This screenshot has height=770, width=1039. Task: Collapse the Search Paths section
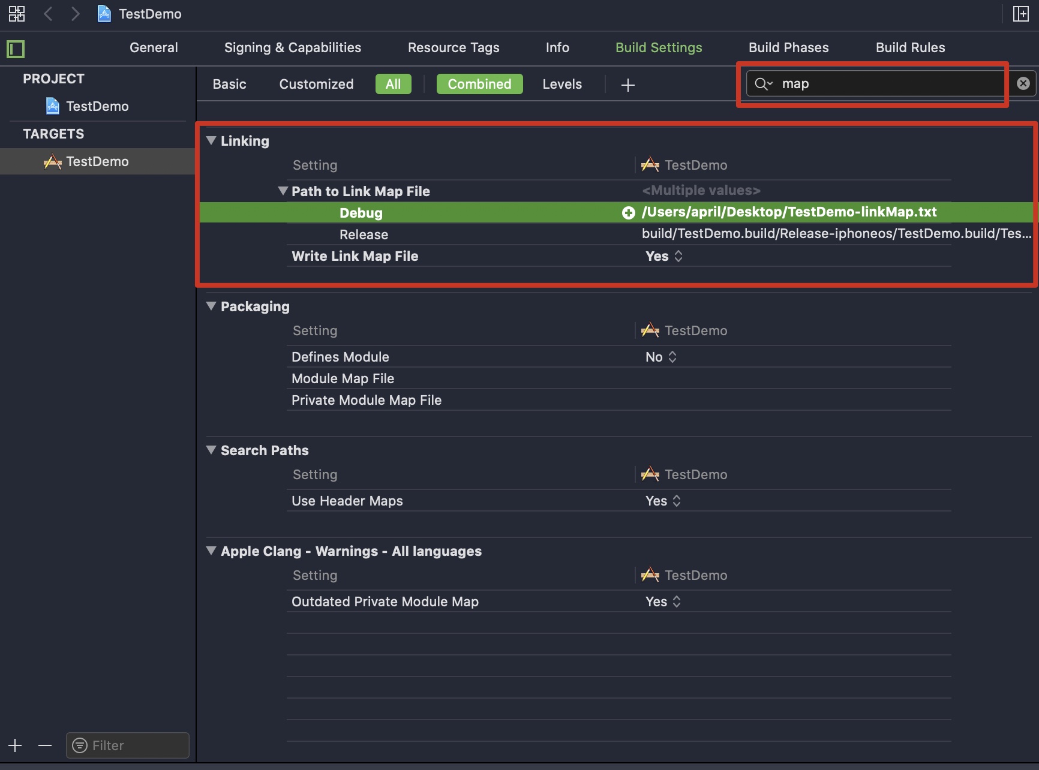[211, 450]
